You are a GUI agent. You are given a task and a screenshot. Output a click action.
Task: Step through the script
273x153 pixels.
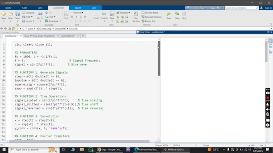pos(177,15)
